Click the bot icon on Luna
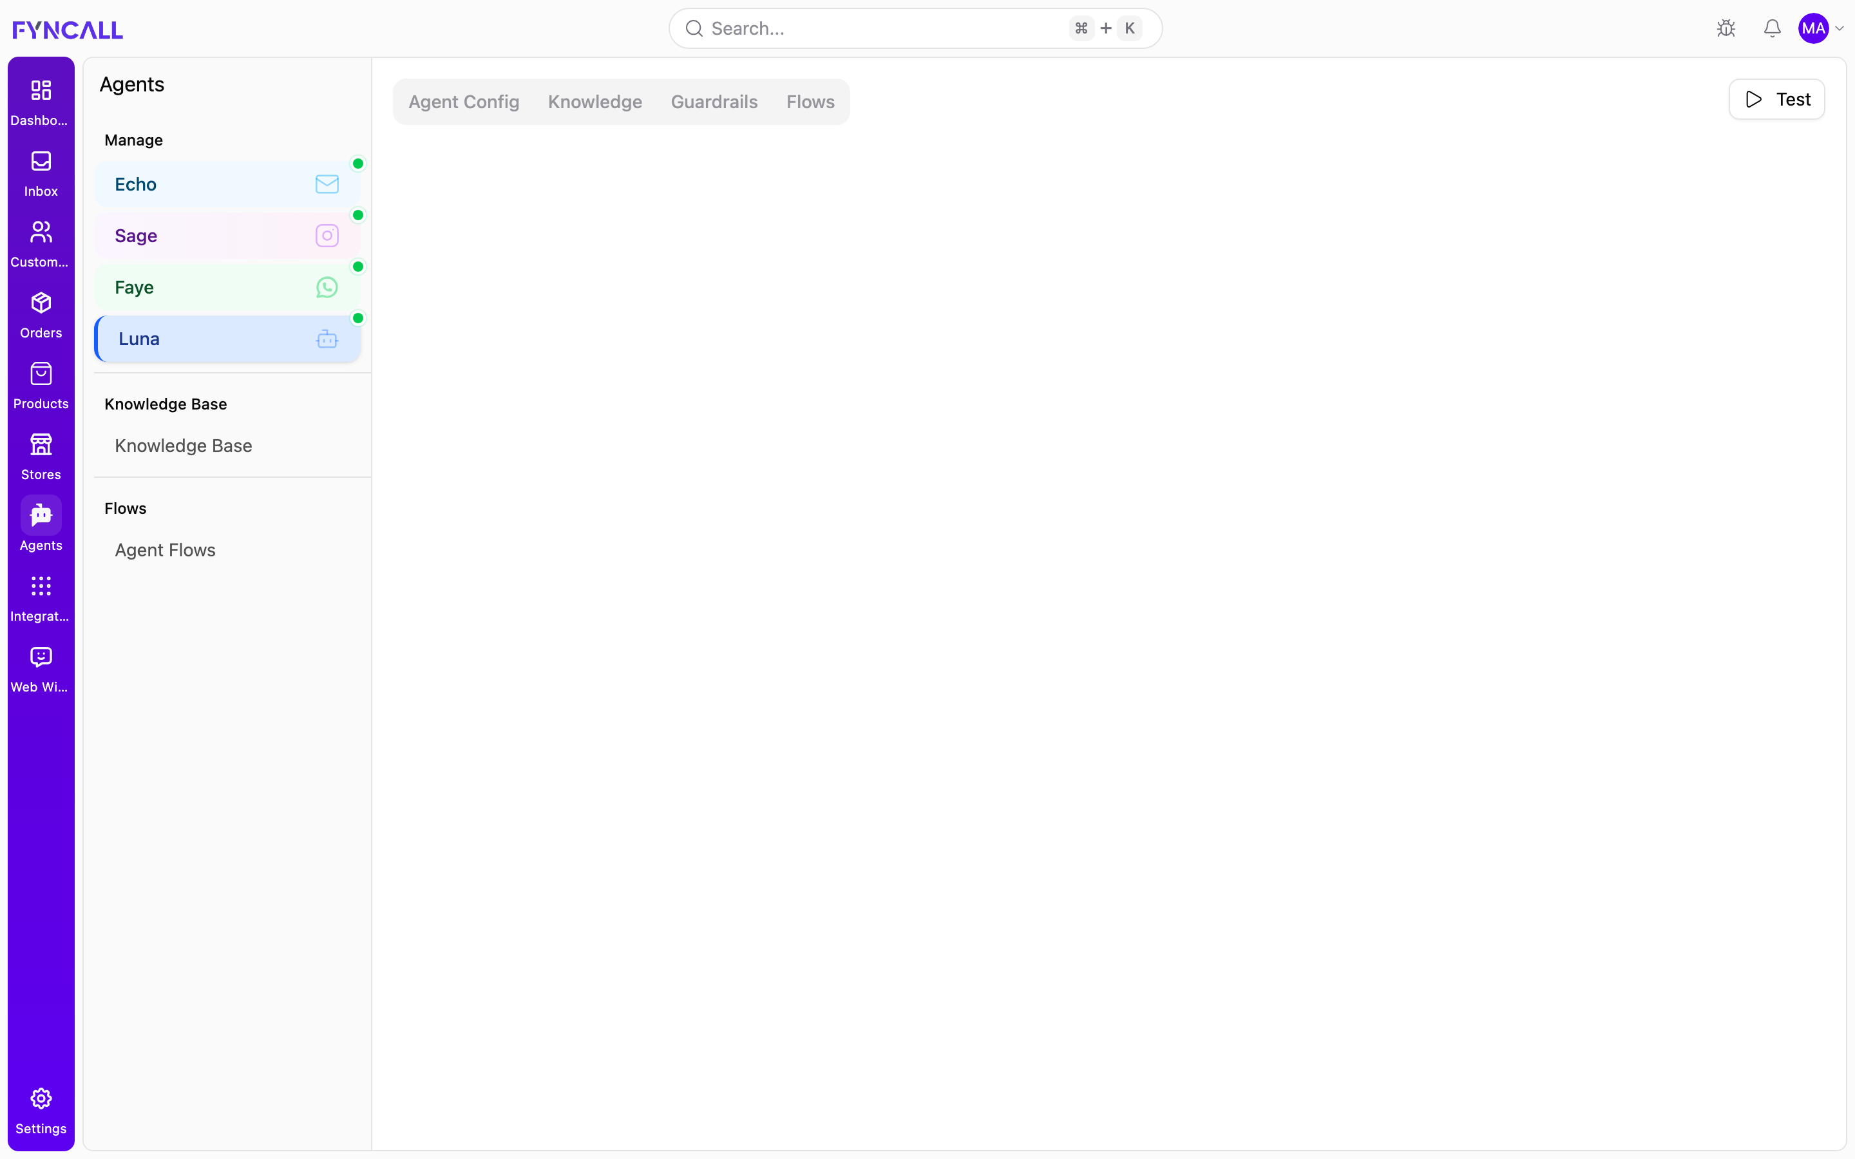Screen dimensions: 1855x1159 click(x=327, y=339)
